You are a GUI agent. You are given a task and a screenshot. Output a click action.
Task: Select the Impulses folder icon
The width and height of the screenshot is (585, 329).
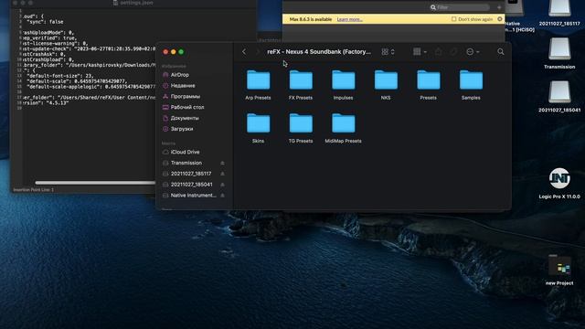(x=344, y=80)
